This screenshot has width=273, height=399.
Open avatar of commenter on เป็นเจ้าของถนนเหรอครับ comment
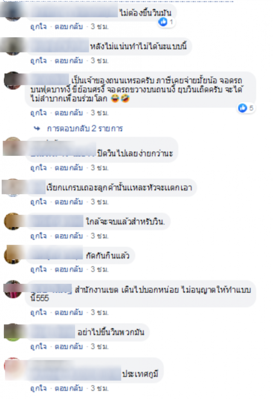pyautogui.click(x=12, y=81)
